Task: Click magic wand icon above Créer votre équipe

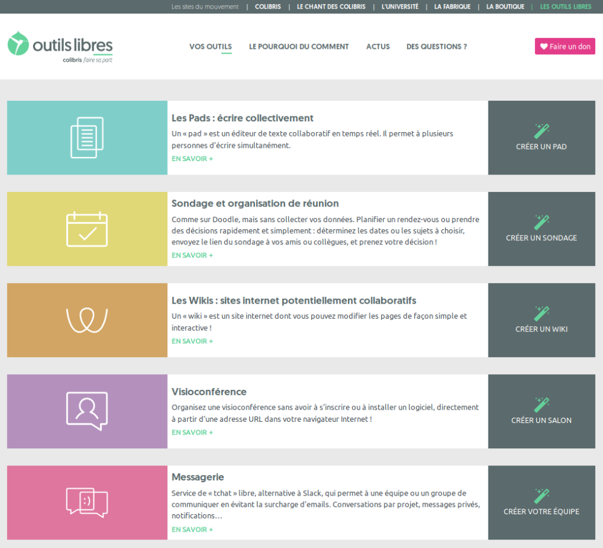Action: point(541,496)
